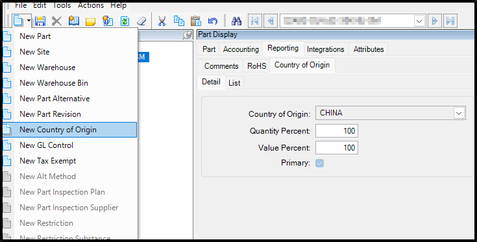Viewport: 477px width, 242px height.
Task: Switch to the Accounting tab
Action: click(x=241, y=49)
